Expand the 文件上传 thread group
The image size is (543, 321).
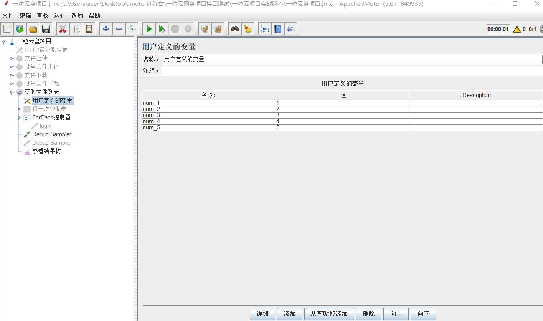[12, 58]
